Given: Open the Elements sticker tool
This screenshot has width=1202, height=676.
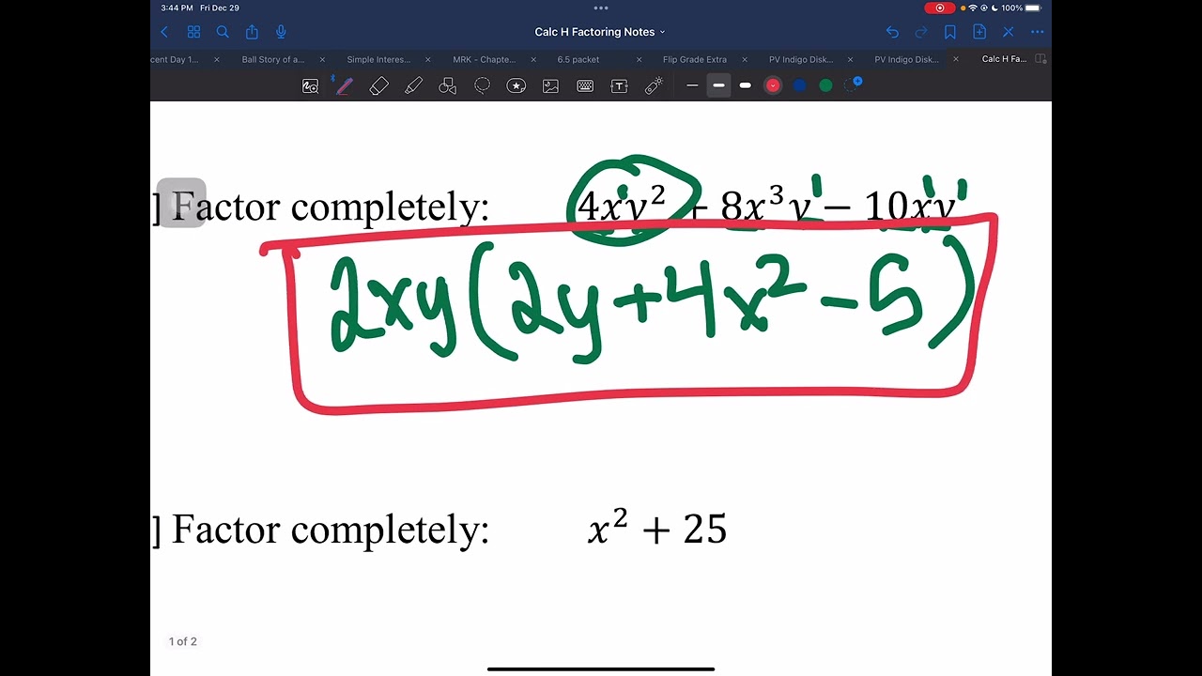Looking at the screenshot, I should (516, 86).
